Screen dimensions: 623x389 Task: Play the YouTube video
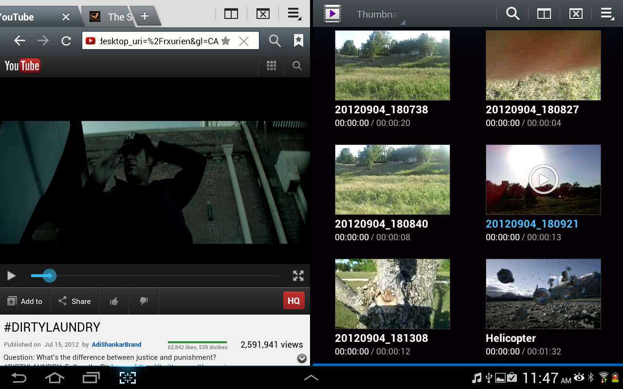click(11, 276)
